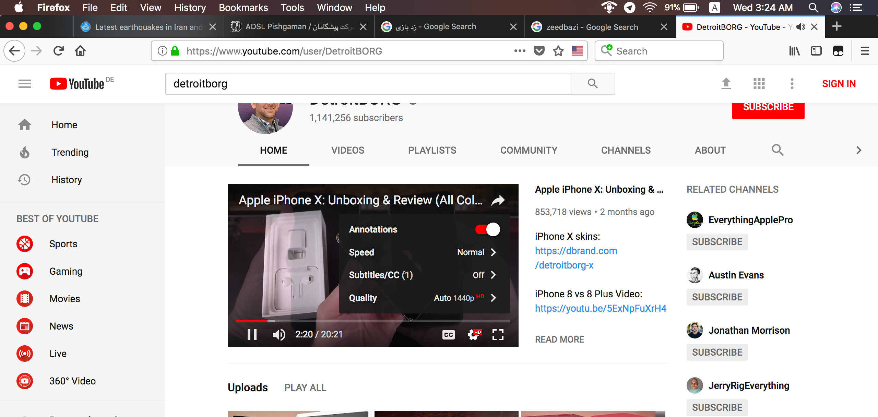Switch to zeedbazi Google Search tab

(600, 27)
